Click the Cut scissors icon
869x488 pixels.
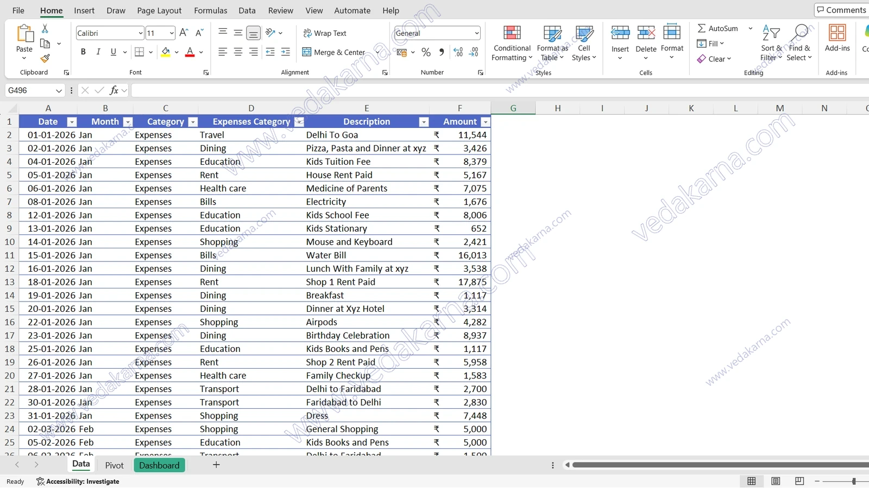(45, 28)
